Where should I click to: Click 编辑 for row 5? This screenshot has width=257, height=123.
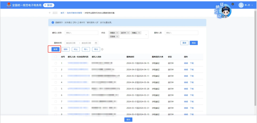coord(186,89)
